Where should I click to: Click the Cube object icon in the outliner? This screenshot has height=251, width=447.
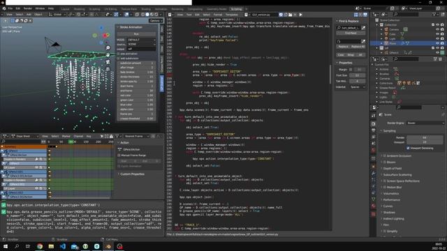pos(386,34)
